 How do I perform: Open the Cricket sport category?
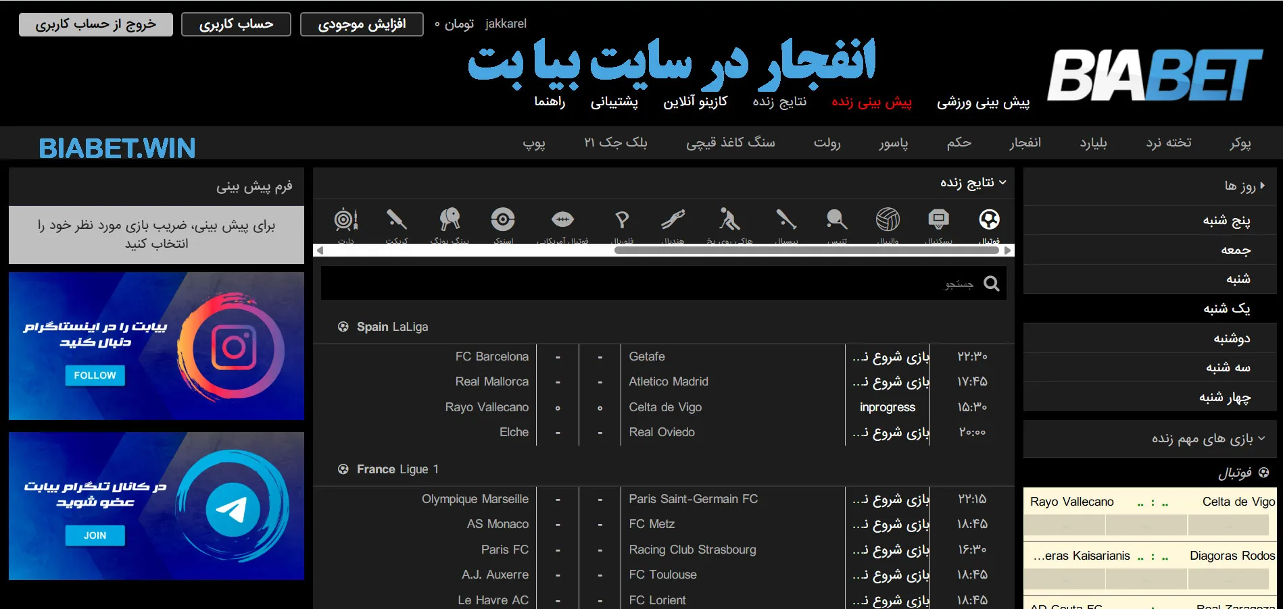click(397, 219)
